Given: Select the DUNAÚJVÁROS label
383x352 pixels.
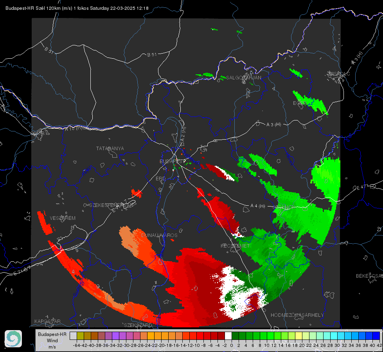Looking at the screenshot, I should (x=159, y=235).
